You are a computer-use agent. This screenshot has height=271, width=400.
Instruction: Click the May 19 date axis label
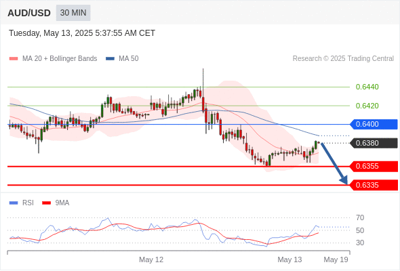pos(336,259)
